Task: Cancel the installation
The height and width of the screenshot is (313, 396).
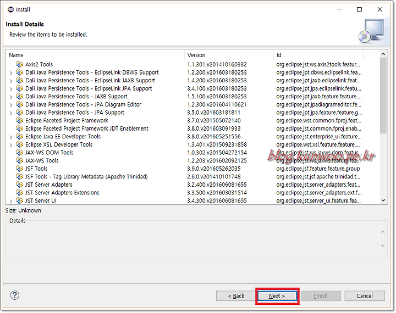Action: 365,296
